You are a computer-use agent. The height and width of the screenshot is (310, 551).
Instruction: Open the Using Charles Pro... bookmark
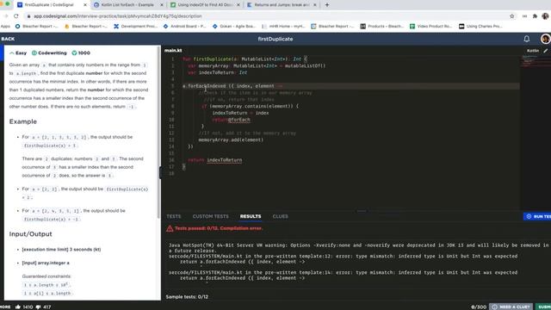[480, 27]
